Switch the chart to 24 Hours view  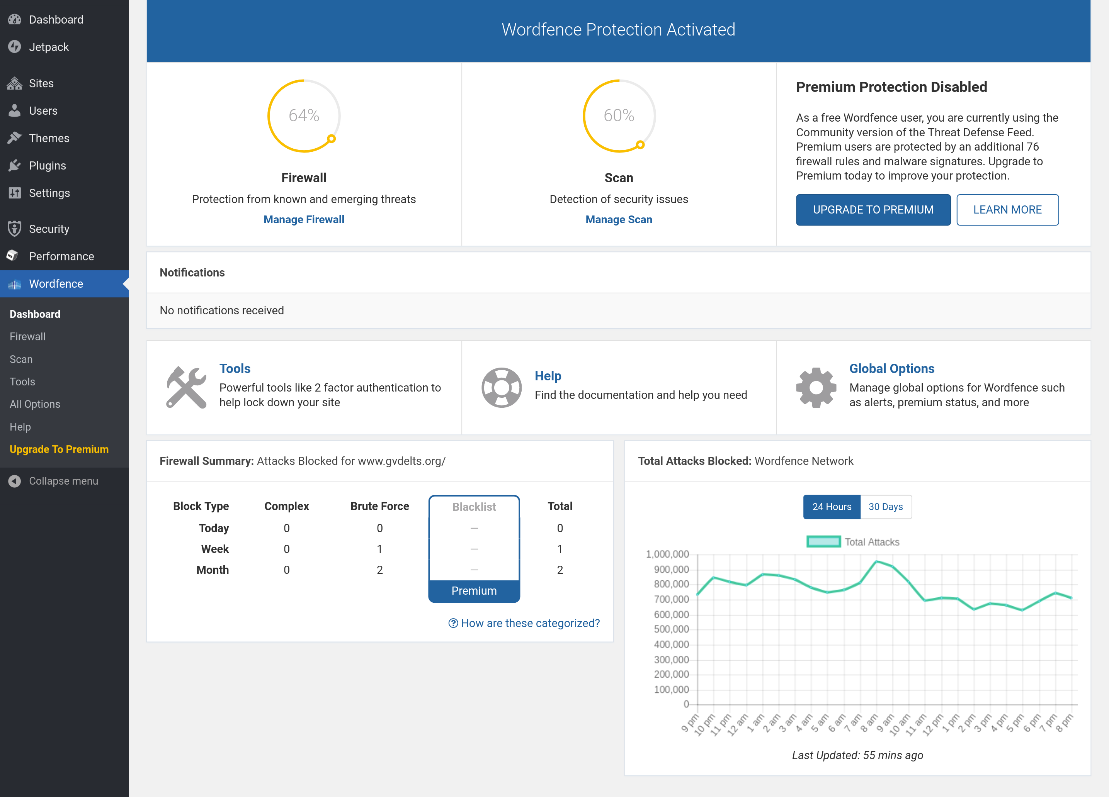831,507
